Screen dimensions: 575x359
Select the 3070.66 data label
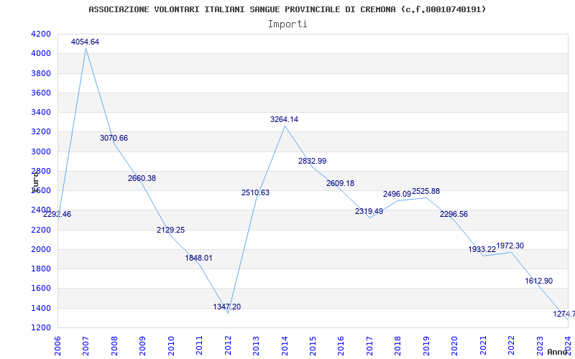click(114, 138)
